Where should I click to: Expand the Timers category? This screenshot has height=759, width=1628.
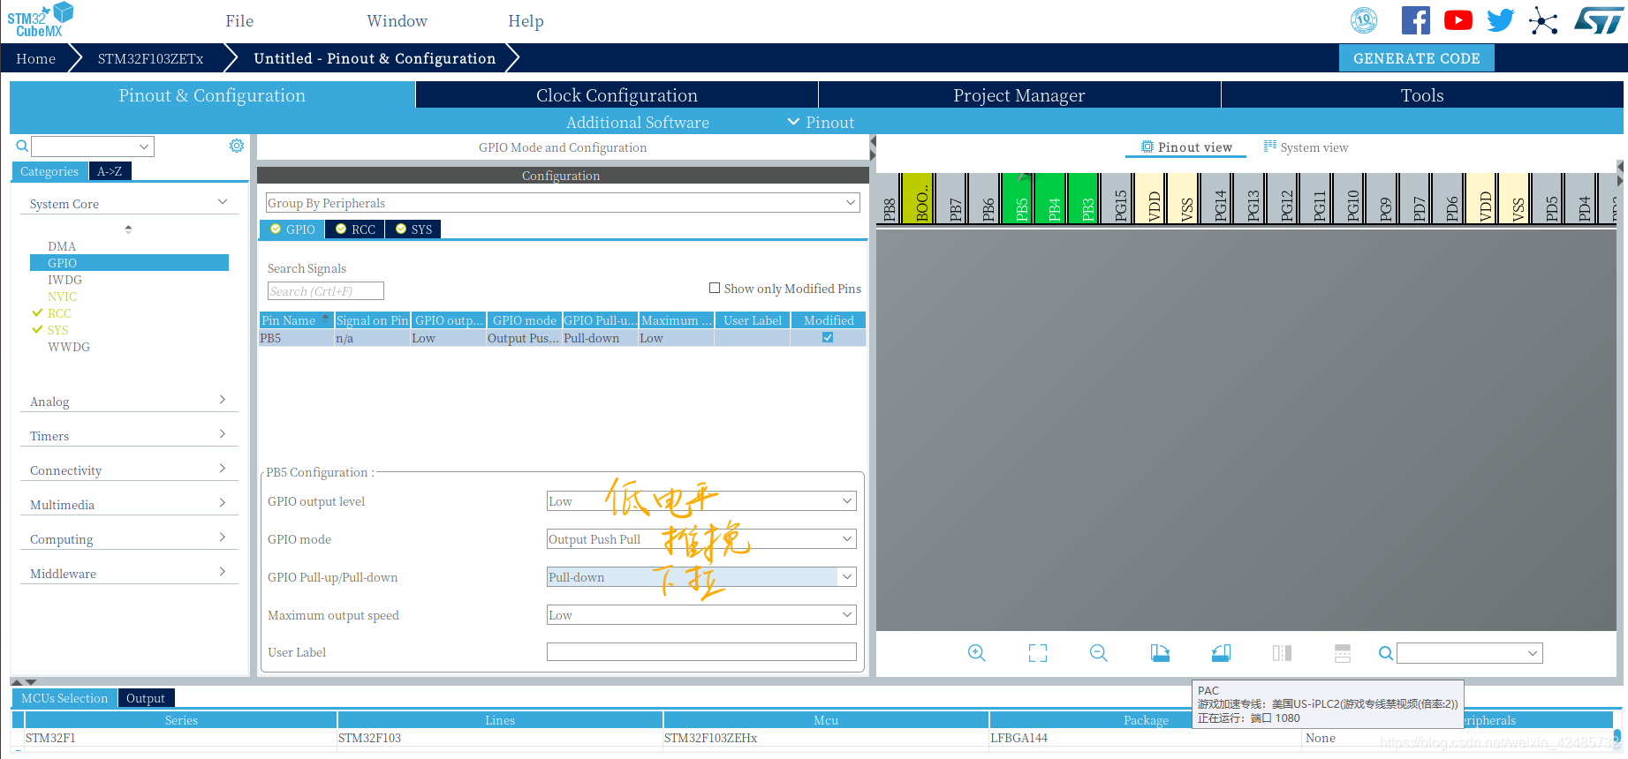(128, 436)
